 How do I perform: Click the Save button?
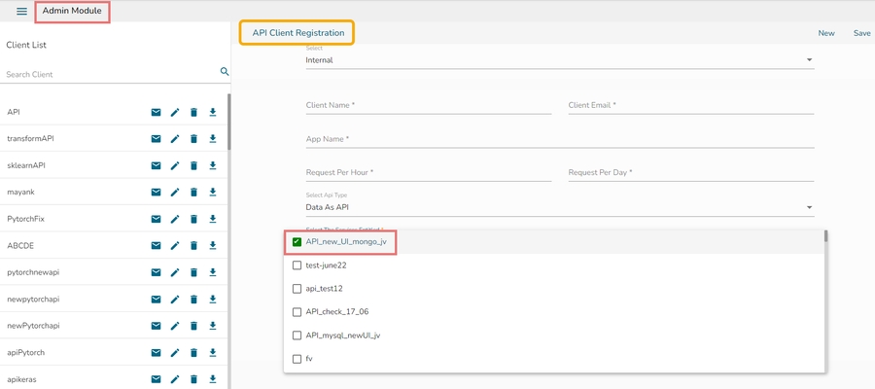[861, 33]
